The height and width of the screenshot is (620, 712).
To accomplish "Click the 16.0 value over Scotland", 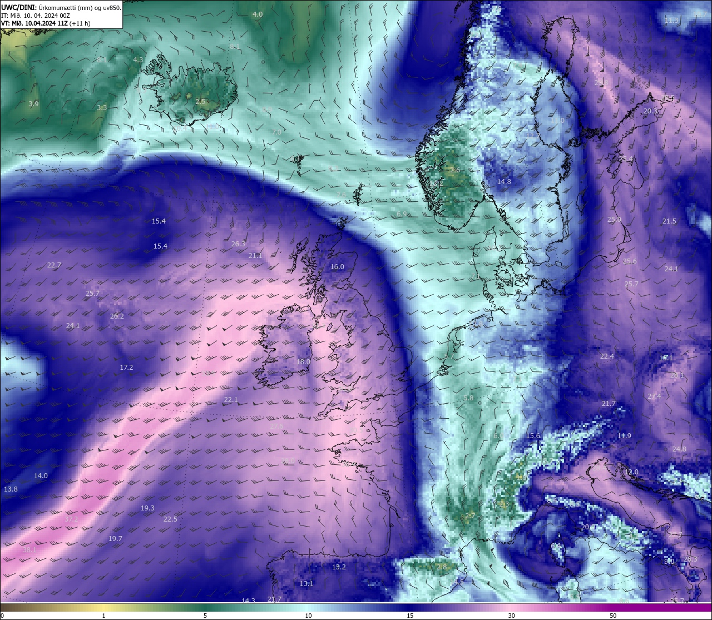I will coord(337,267).
